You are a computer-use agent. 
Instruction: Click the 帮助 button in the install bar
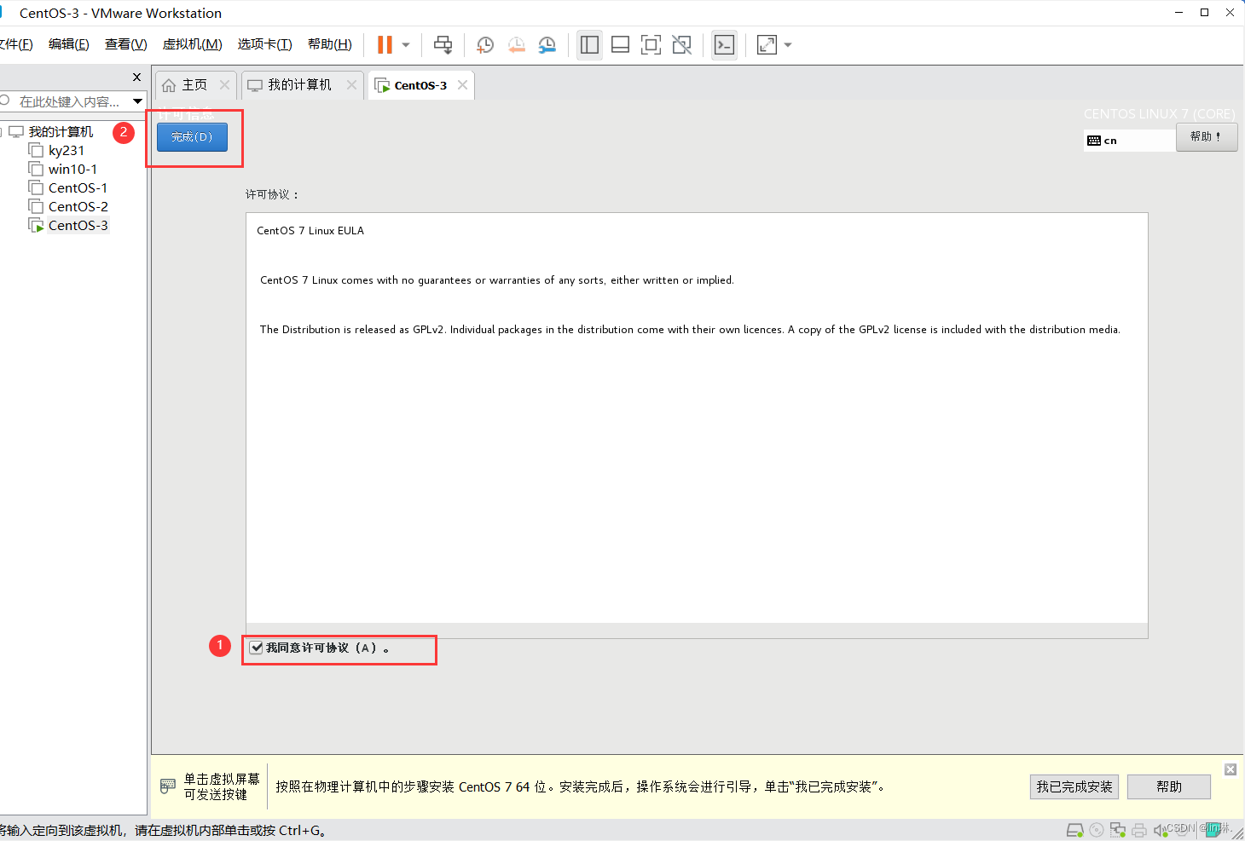click(x=1169, y=786)
